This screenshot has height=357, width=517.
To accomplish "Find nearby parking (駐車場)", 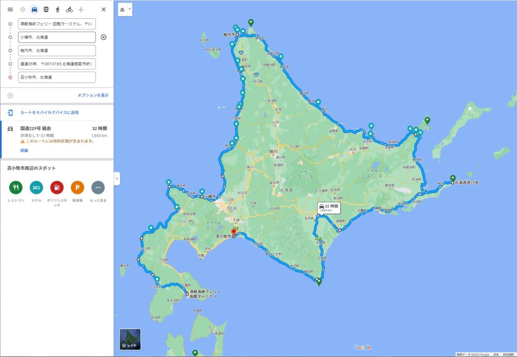I will [77, 187].
